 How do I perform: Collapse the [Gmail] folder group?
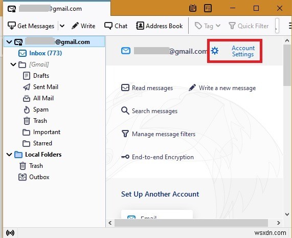coord(13,64)
